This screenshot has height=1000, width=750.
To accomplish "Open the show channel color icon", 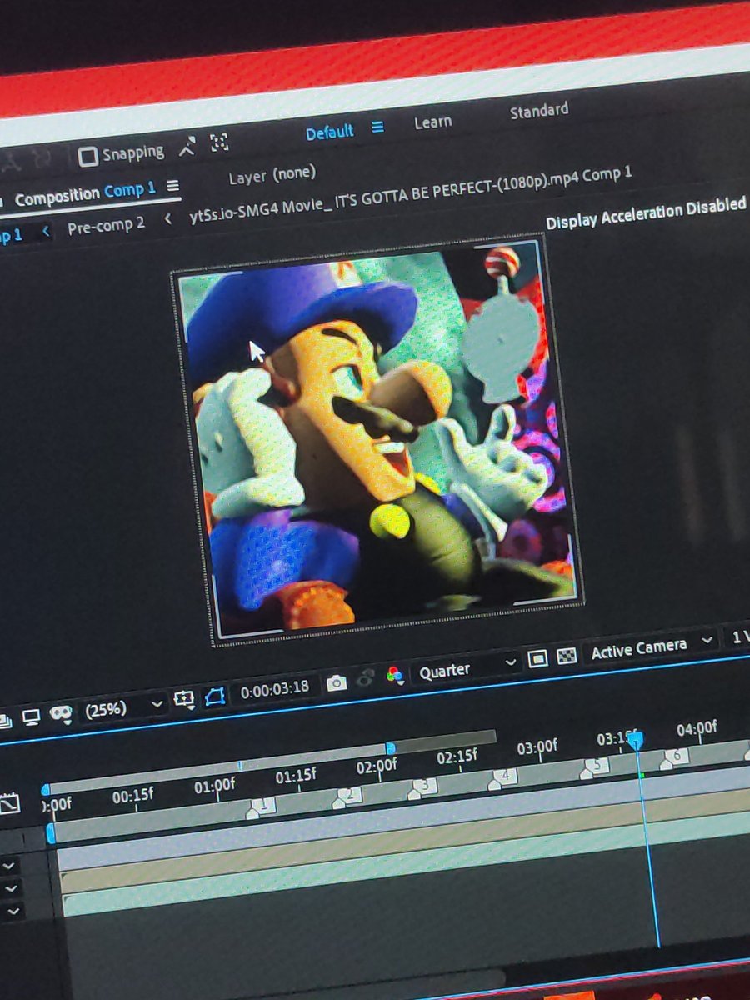I will (395, 675).
